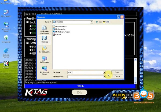Open Recycle Bin desktop icon
Viewport: 161px width, 112px height.
(6, 39)
